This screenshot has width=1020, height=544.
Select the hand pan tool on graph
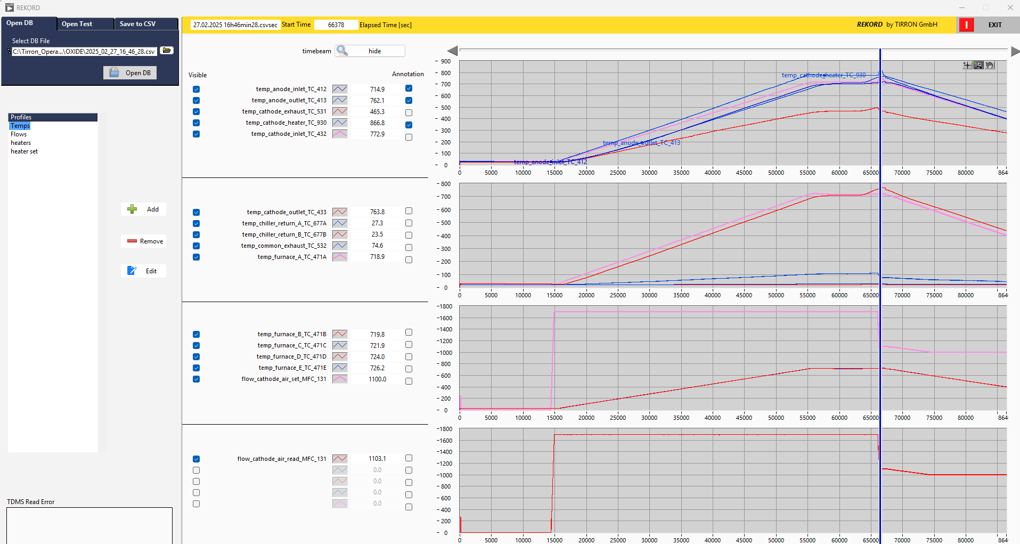click(x=990, y=66)
